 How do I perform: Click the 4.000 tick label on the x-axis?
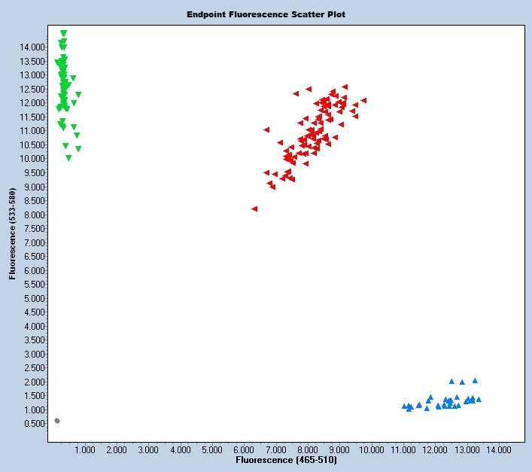pyautogui.click(x=180, y=449)
